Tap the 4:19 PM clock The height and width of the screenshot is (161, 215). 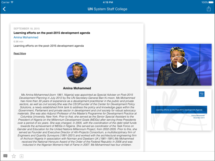coord(108,2)
